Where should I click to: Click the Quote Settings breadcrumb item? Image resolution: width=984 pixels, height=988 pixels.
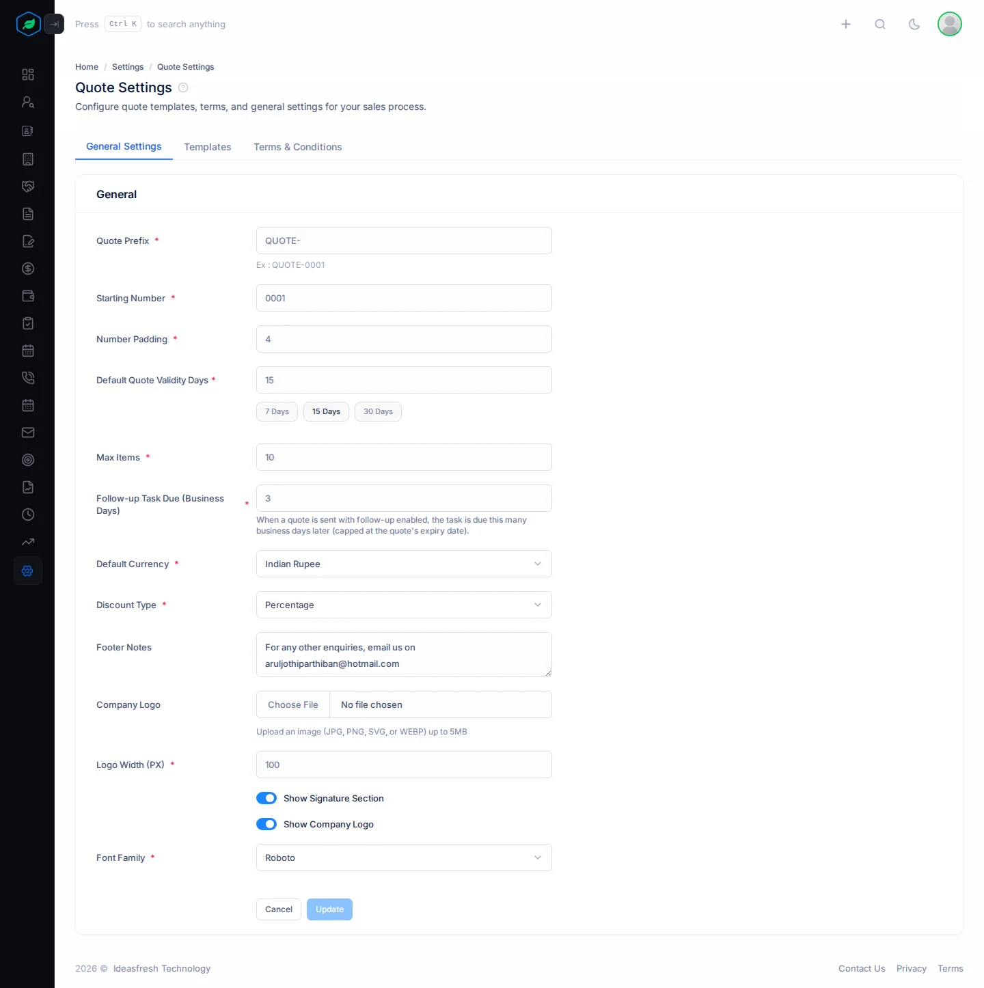[186, 67]
